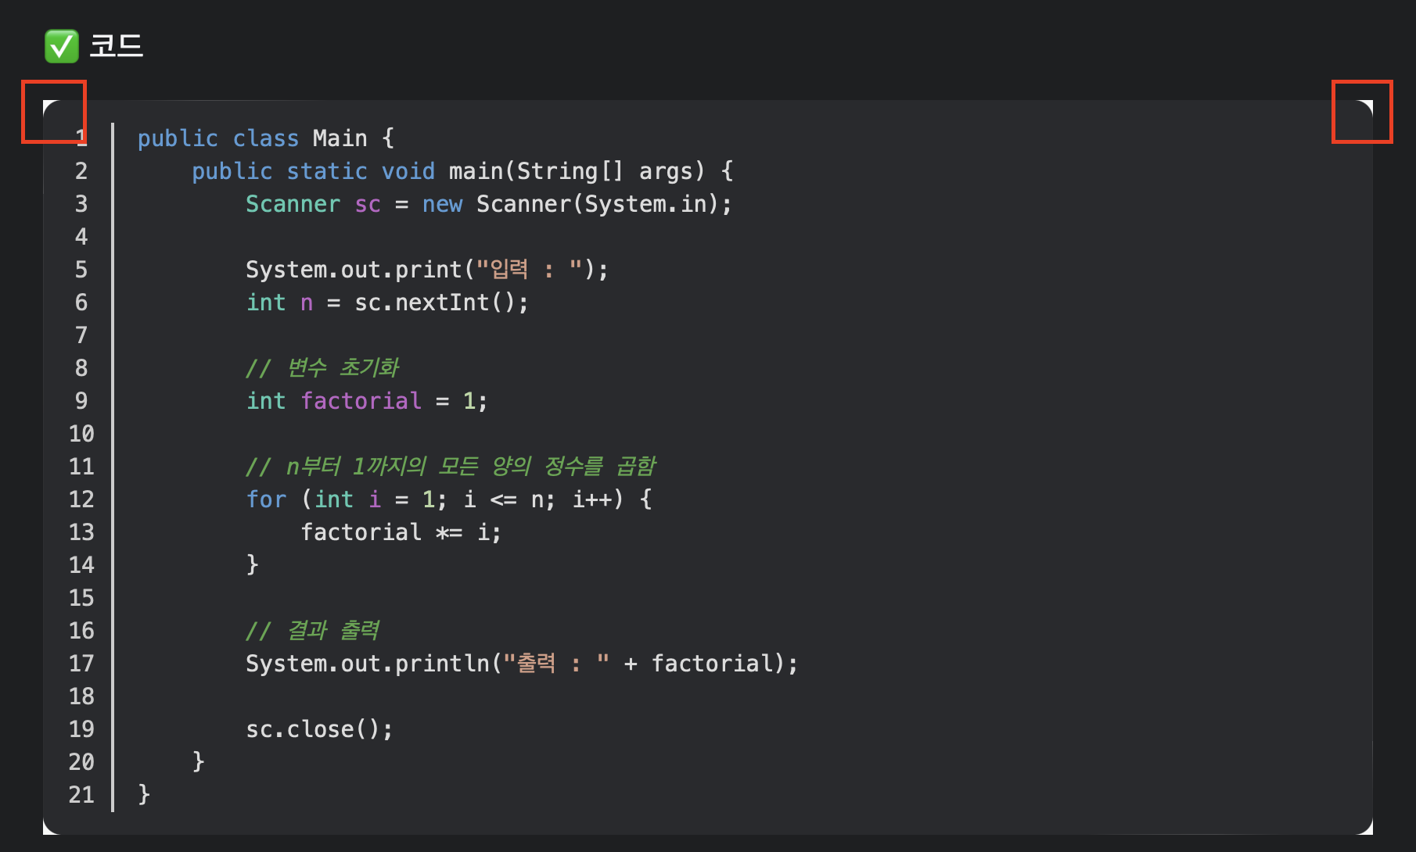The height and width of the screenshot is (852, 1416).
Task: Click line number 8 in gutter
Action: pyautogui.click(x=81, y=368)
